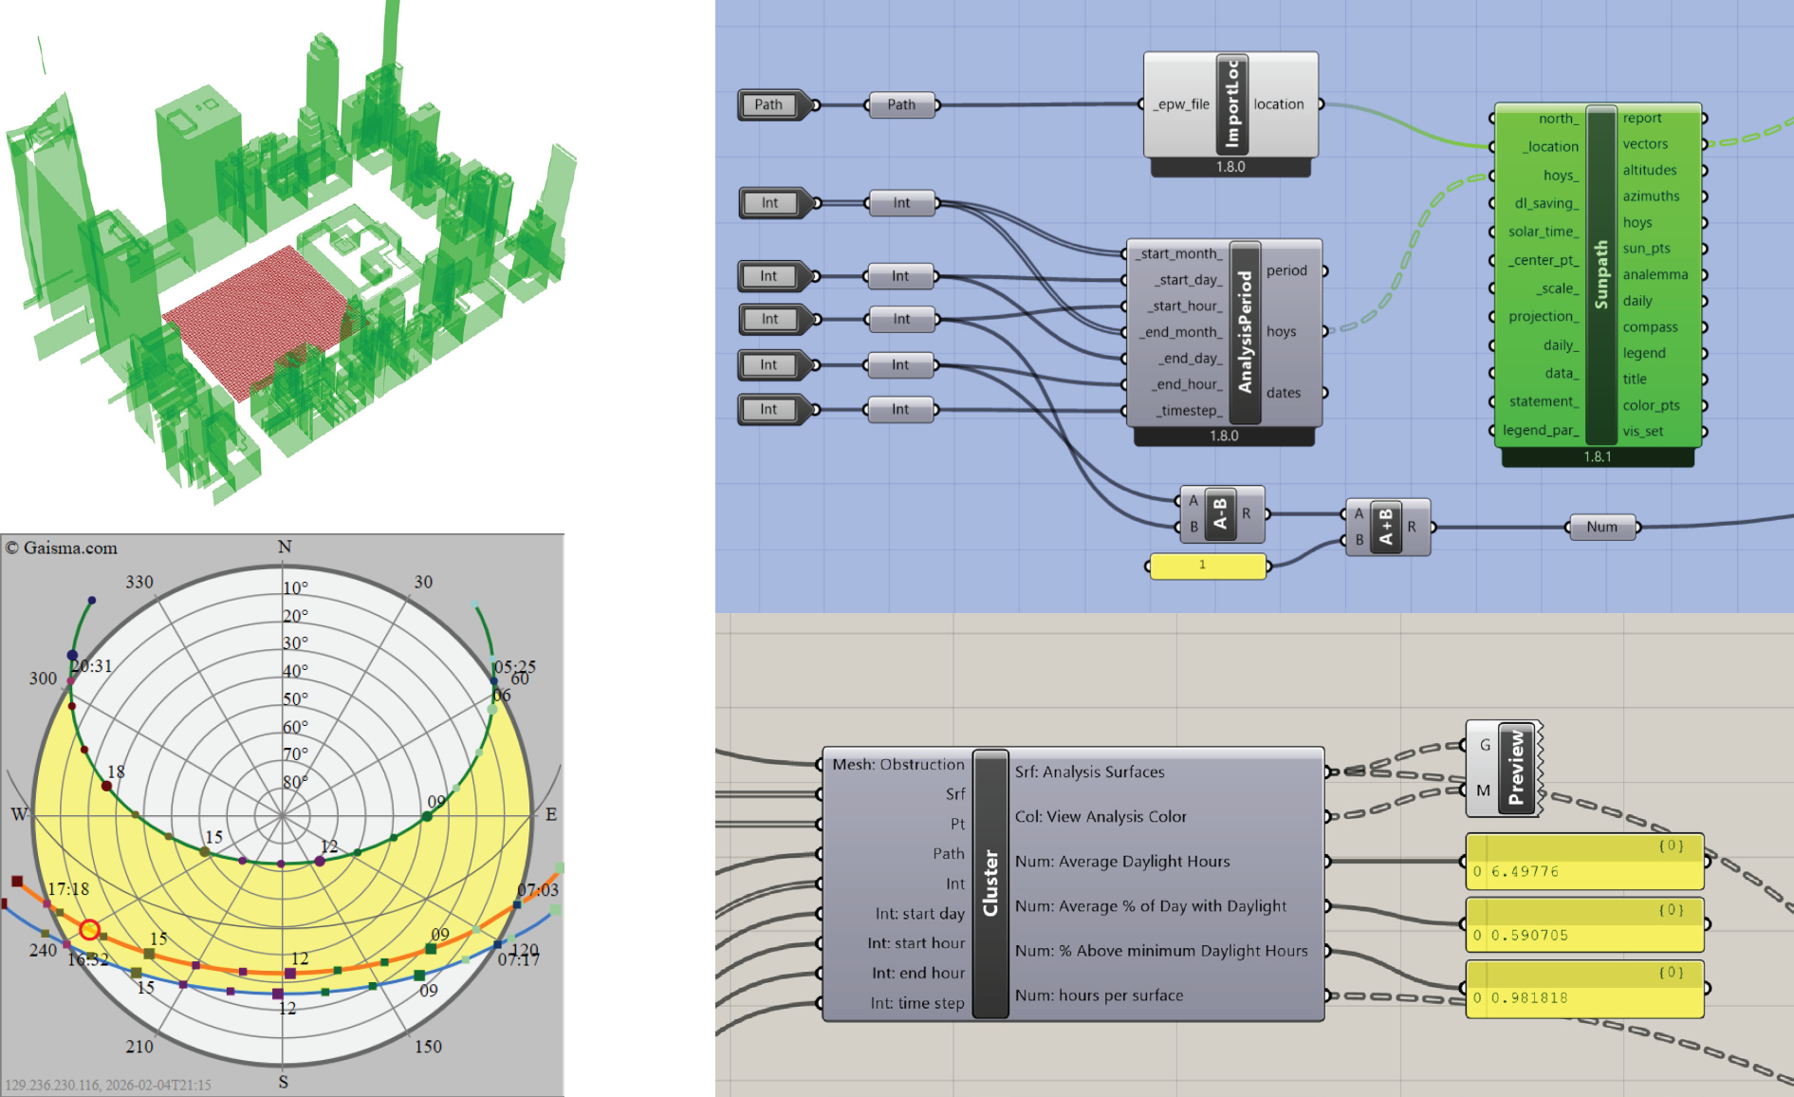The image size is (1794, 1097).
Task: Click the vectors output on Sunpath
Action: pyautogui.click(x=1645, y=144)
